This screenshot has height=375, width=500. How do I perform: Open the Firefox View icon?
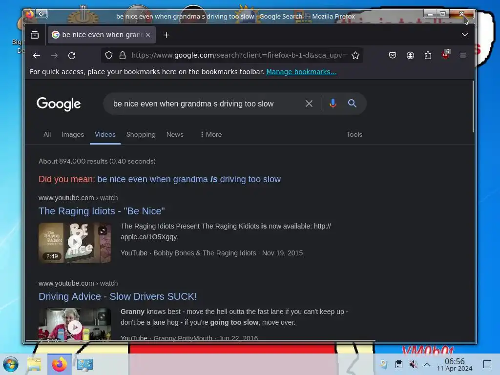[x=35, y=35]
